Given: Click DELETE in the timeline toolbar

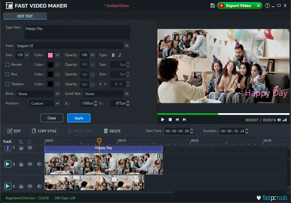Looking at the screenshot, I should point(112,131).
